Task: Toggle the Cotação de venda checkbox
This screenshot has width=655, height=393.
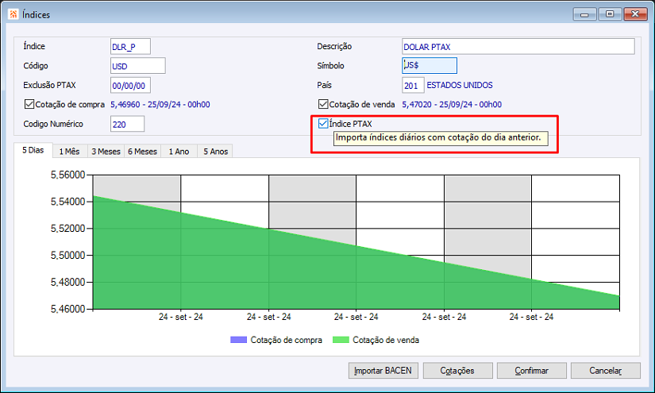Action: (x=323, y=104)
